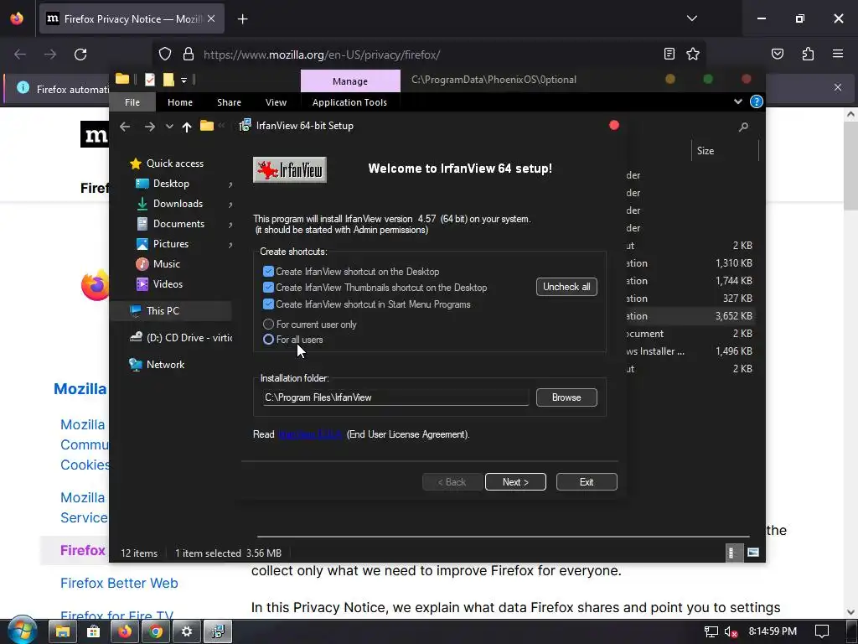Viewport: 858px width, 644px height.
Task: Open Settings gear on taskbar
Action: click(187, 632)
